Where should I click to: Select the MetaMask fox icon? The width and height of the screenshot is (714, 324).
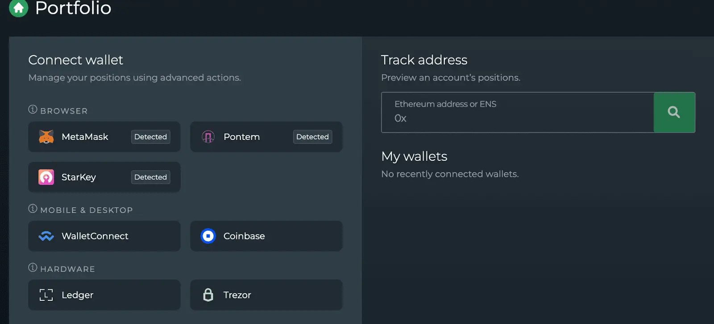coord(47,137)
